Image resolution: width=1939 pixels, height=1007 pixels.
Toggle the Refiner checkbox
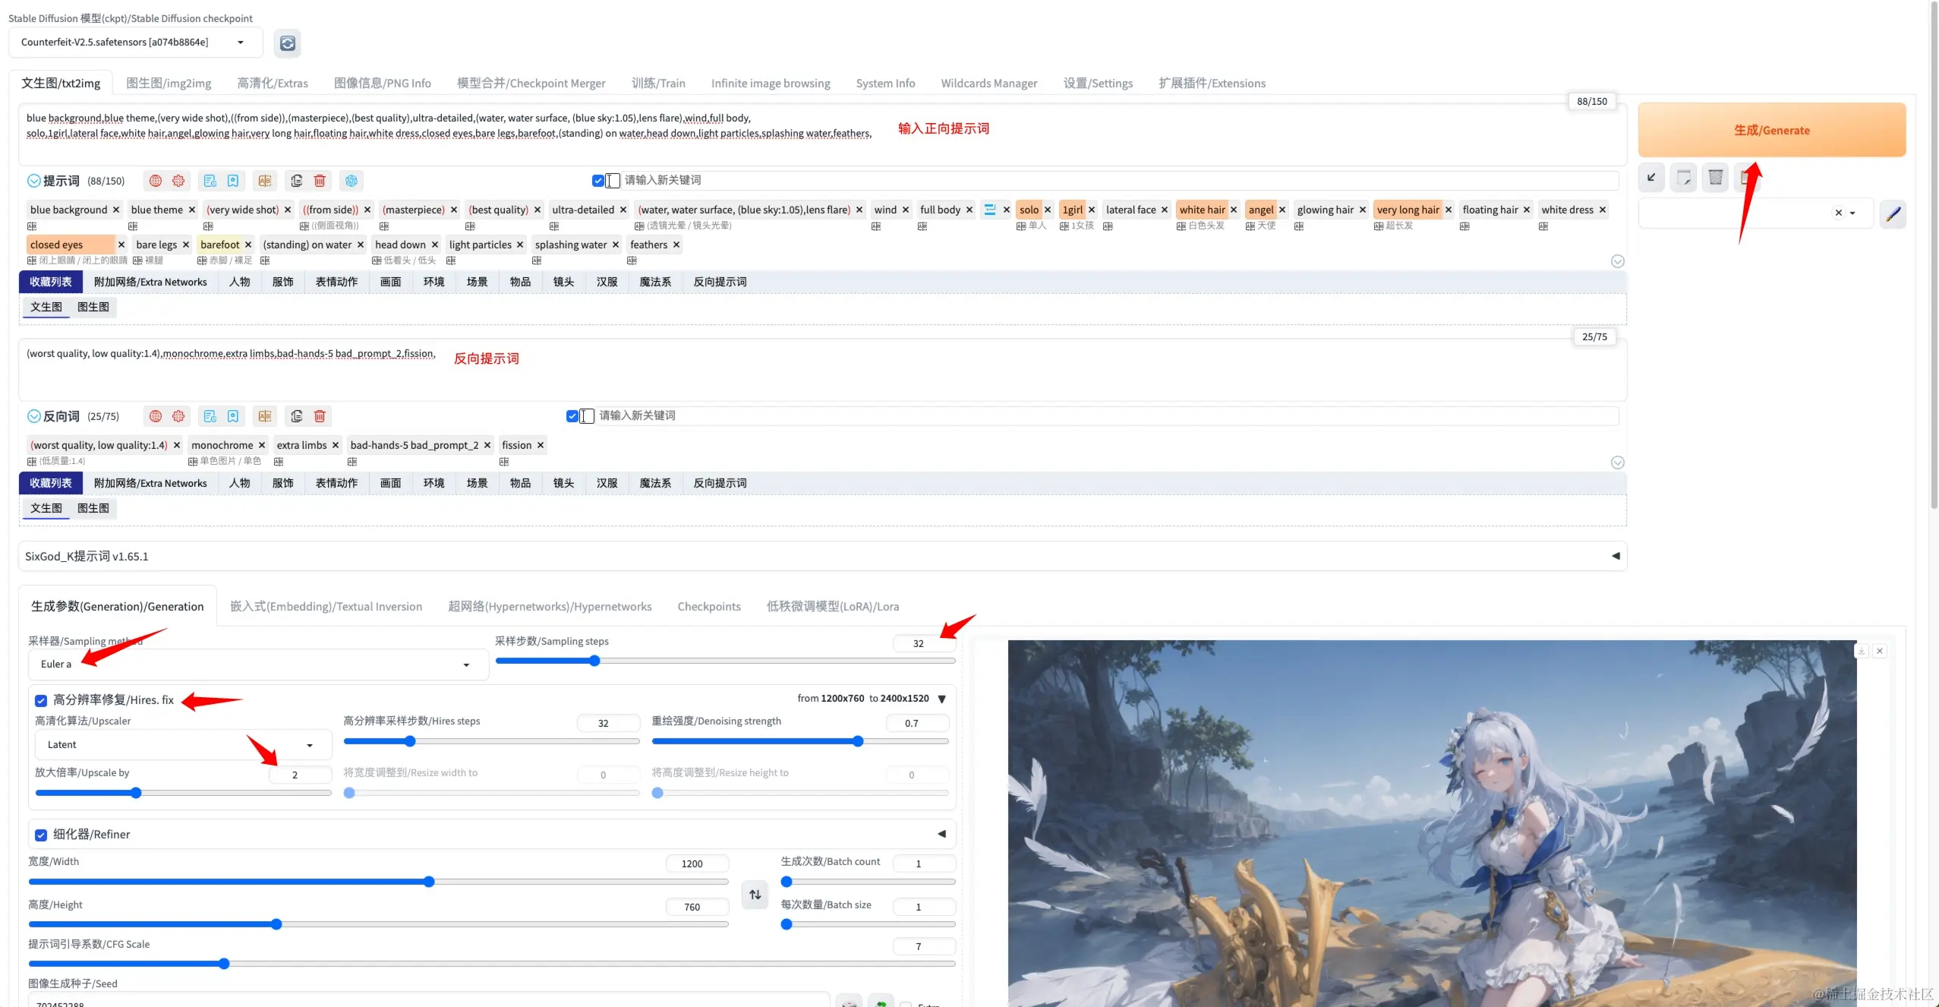(x=41, y=835)
